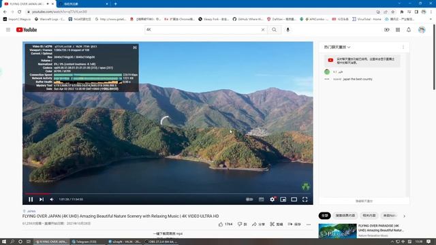The image size is (436, 245).
Task: Like the video with thumbs up
Action: pos(225,224)
